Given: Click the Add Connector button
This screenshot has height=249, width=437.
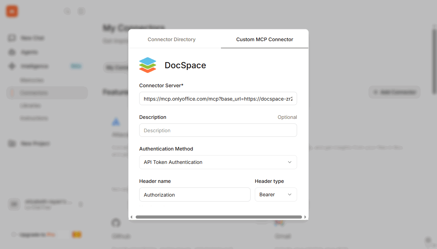Looking at the screenshot, I should (x=394, y=92).
